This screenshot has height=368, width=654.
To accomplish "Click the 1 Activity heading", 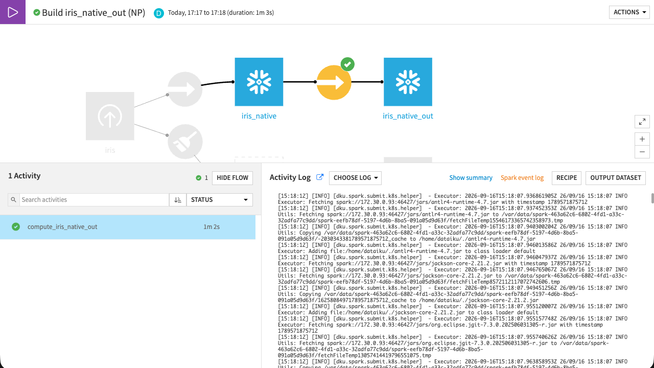I will (x=25, y=176).
